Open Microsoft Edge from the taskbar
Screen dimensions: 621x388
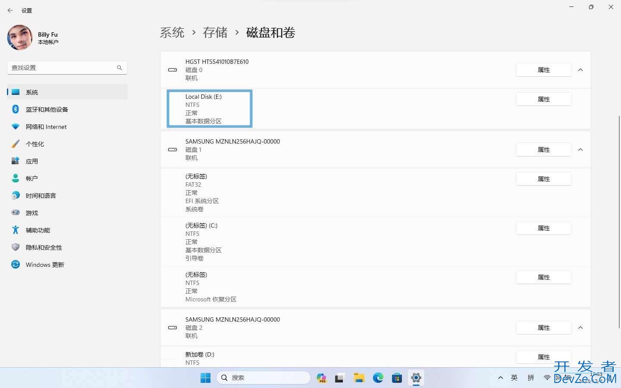(x=378, y=378)
